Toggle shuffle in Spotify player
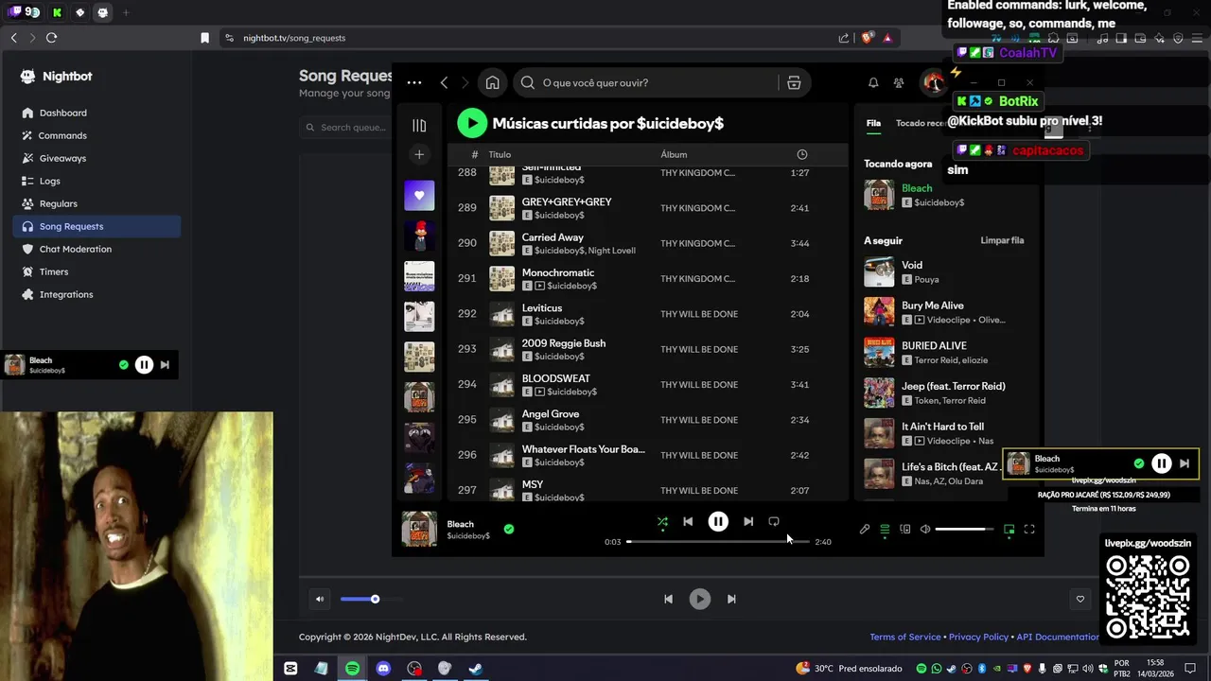Screen dimensions: 1211x681 (662, 521)
